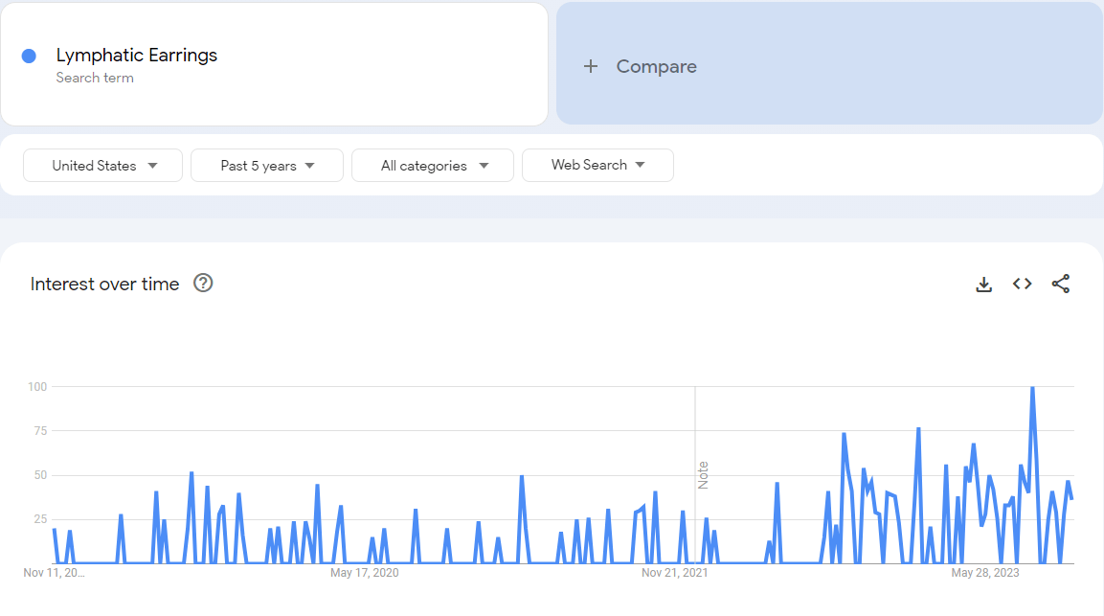Click the Interest over time heading
Image resolution: width=1104 pixels, height=616 pixels.
(104, 284)
